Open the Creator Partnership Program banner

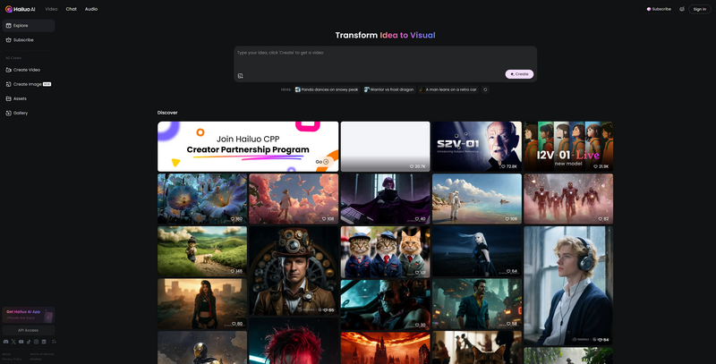(248, 147)
